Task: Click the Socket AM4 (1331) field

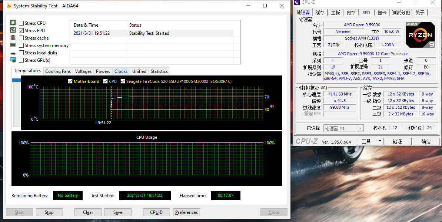Action: point(362,38)
